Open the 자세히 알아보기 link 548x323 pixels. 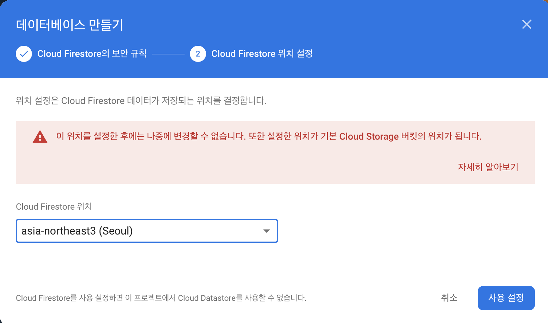488,167
